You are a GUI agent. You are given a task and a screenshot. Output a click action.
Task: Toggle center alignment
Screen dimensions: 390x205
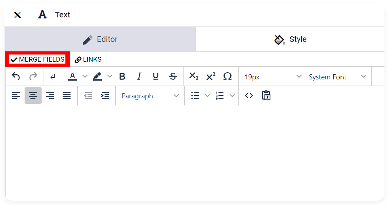33,96
